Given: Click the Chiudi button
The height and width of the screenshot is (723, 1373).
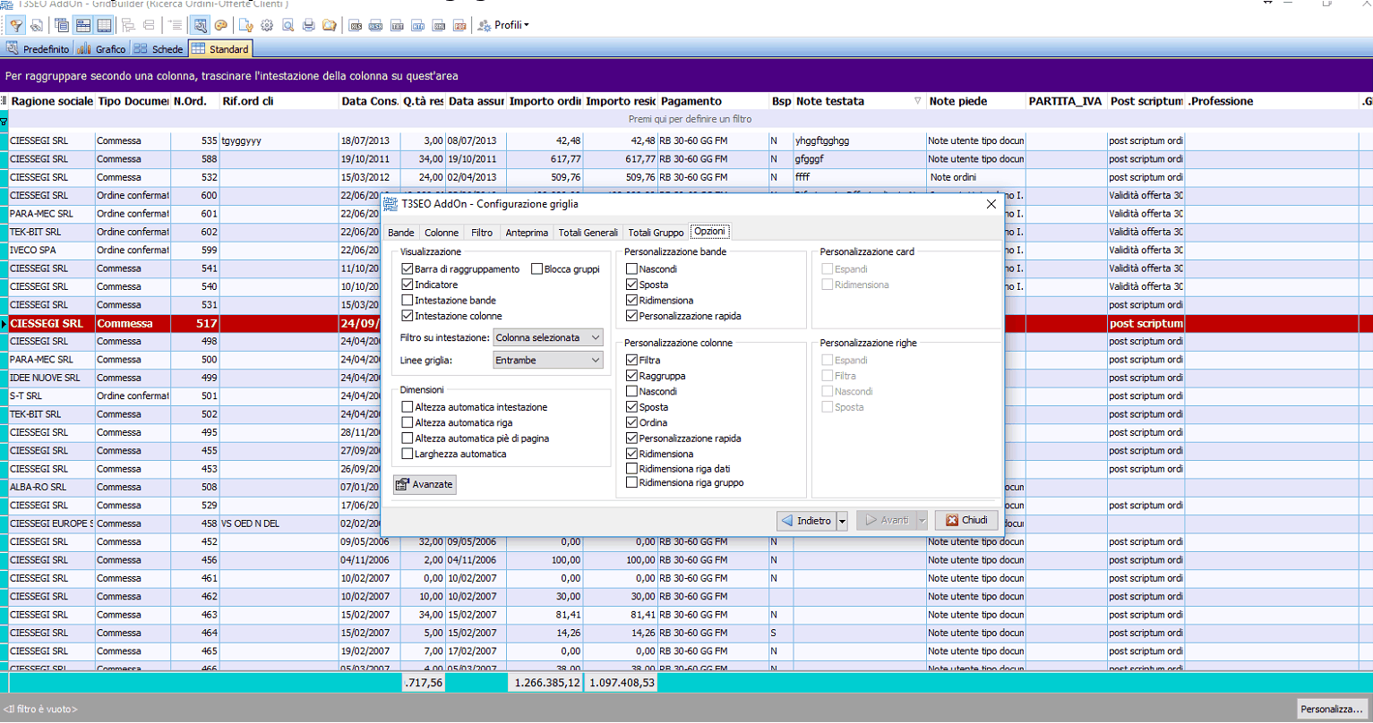Looking at the screenshot, I should point(966,520).
